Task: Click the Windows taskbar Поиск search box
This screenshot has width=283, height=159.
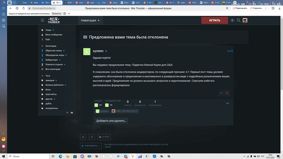Action: pyautogui.click(x=28, y=156)
